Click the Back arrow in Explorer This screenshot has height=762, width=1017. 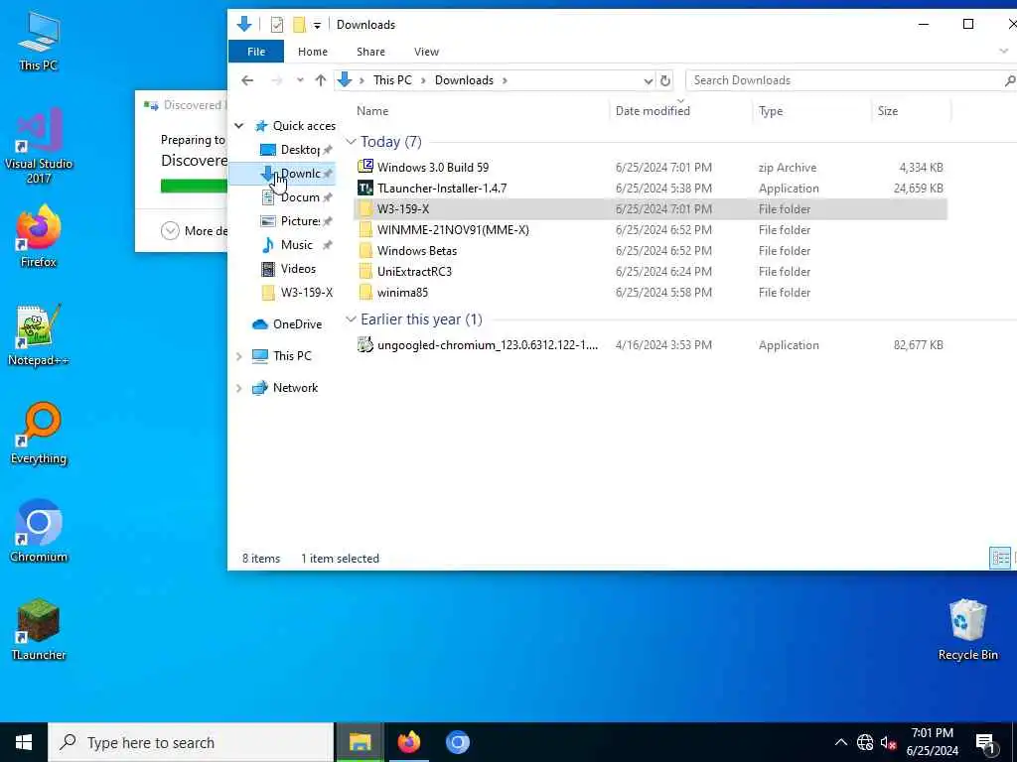point(247,80)
